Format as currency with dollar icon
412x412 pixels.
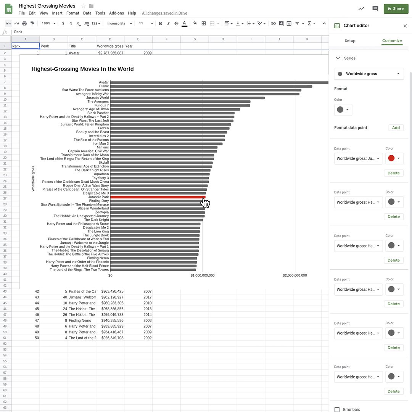coord(63,23)
